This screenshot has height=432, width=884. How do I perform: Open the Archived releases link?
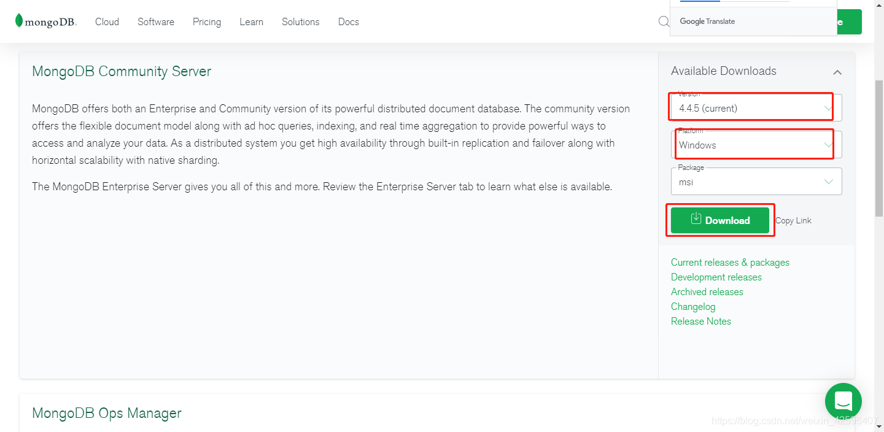(x=707, y=292)
